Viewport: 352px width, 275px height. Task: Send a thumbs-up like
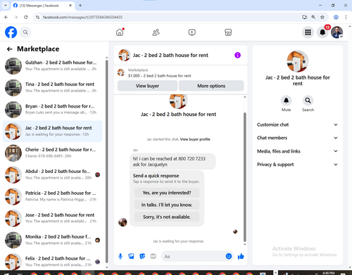(x=241, y=256)
